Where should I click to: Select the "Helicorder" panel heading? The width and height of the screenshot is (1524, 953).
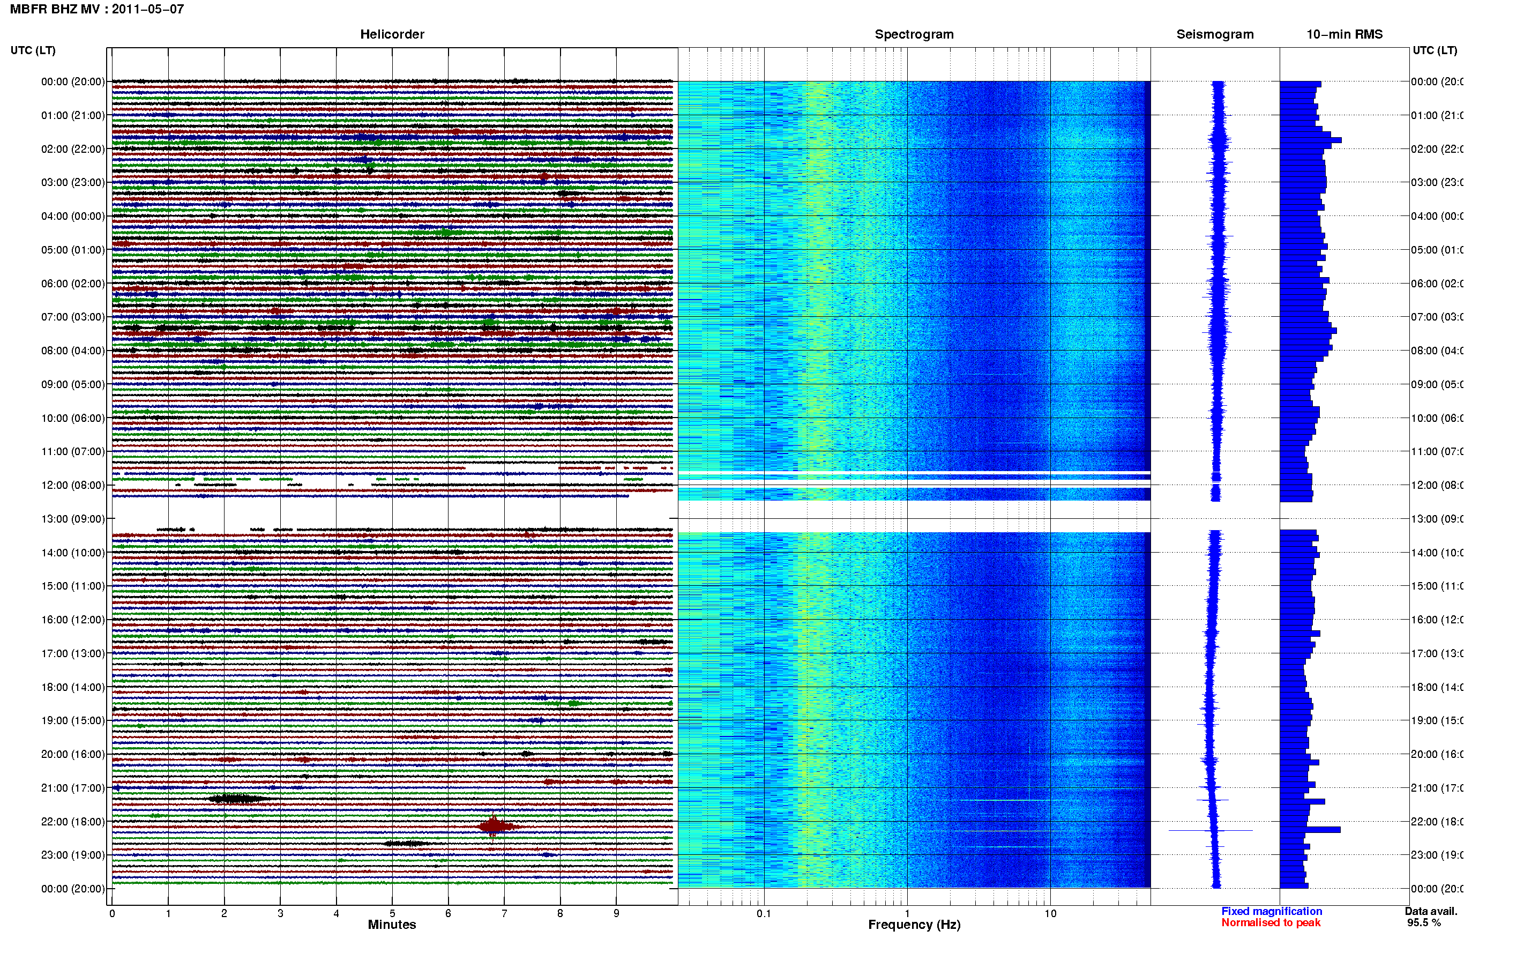[x=392, y=35]
